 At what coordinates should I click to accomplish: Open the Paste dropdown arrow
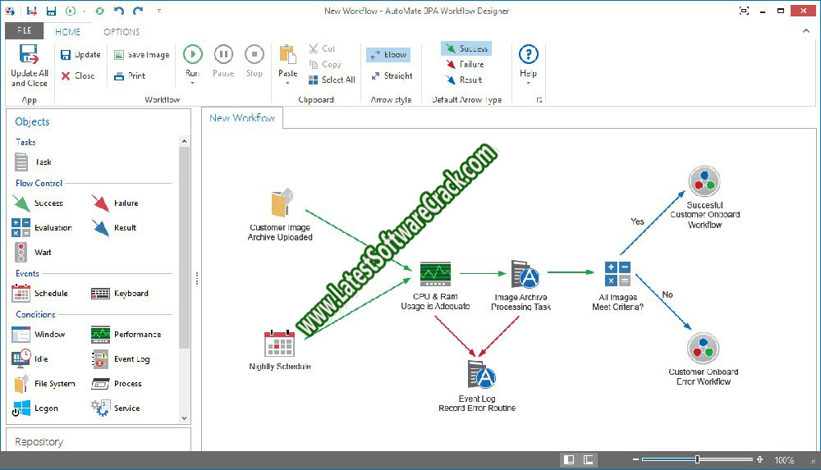coord(287,83)
